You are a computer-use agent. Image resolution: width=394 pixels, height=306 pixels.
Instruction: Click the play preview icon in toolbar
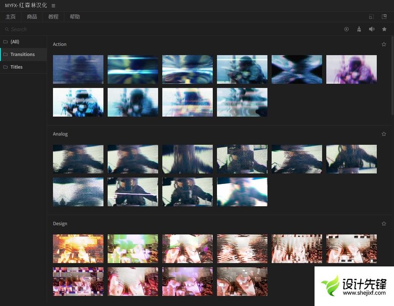point(346,29)
